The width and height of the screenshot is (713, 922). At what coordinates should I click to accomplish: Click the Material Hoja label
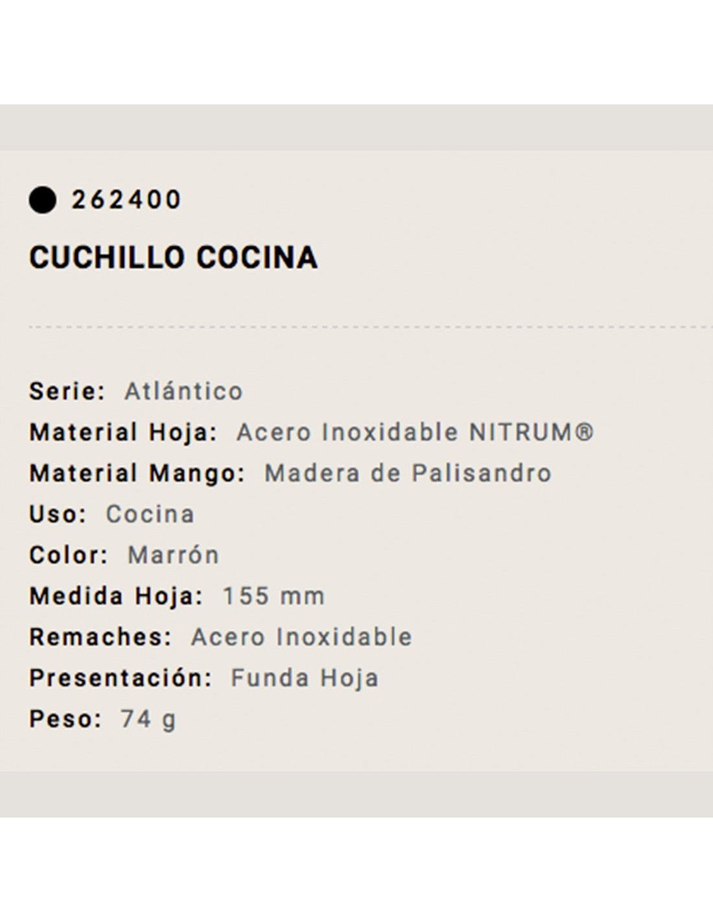tap(123, 432)
